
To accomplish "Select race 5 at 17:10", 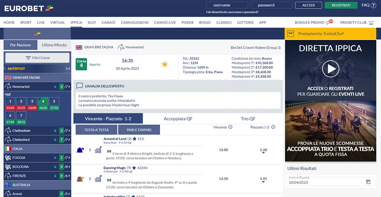I will (54, 104).
